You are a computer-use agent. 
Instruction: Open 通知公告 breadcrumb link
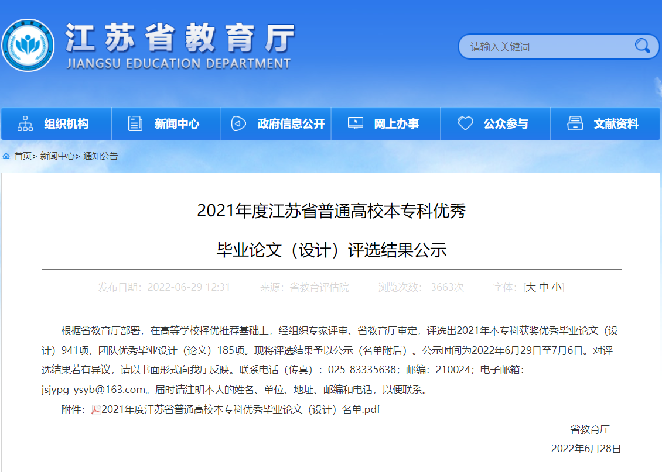pyautogui.click(x=101, y=156)
